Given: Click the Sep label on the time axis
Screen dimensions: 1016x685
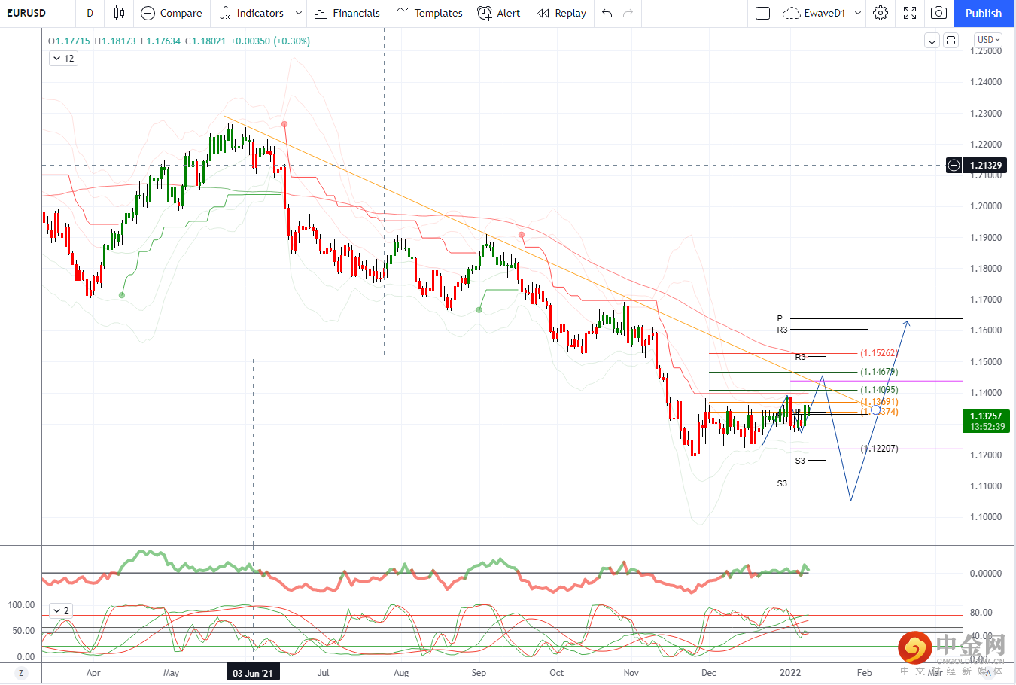Looking at the screenshot, I should click(479, 673).
